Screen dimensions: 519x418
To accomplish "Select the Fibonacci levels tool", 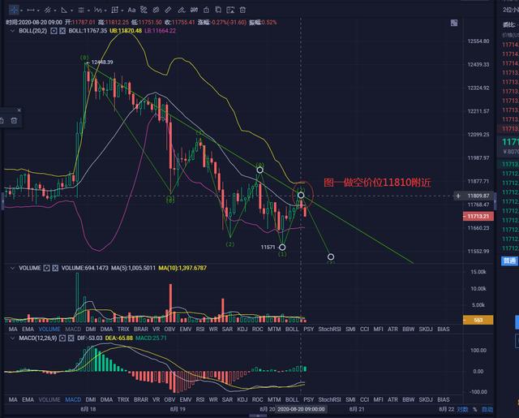I will click(81, 11).
